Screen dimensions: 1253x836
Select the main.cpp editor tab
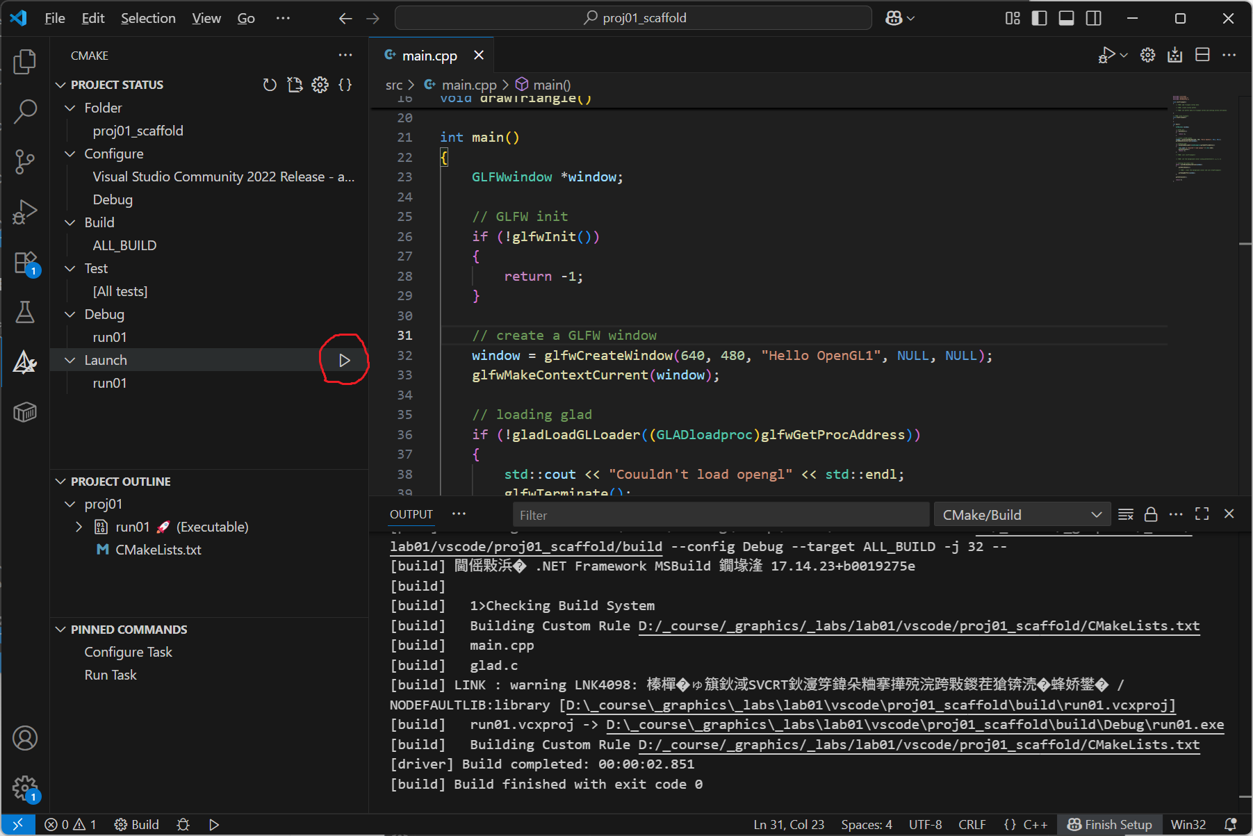(x=429, y=56)
